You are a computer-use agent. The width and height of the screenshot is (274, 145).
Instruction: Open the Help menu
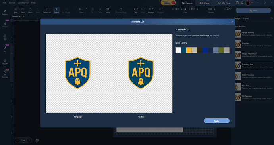33,3
